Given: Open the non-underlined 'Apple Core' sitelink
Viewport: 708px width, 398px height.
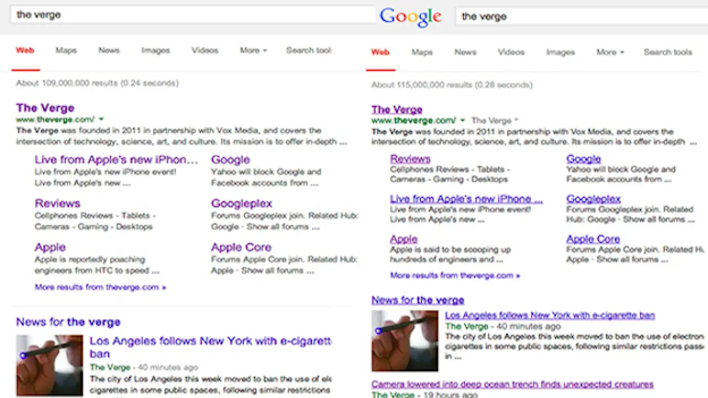Looking at the screenshot, I should (241, 247).
